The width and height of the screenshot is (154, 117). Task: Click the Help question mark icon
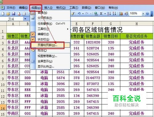tap(148, 14)
